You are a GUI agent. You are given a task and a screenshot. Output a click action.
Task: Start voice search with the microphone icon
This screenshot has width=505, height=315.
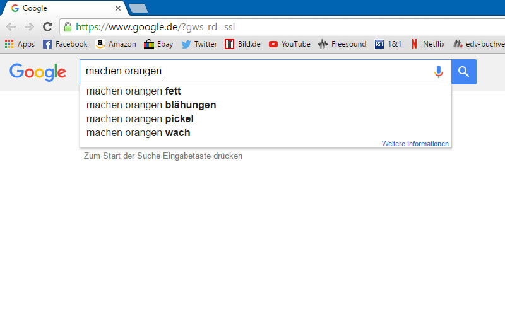[x=438, y=72]
